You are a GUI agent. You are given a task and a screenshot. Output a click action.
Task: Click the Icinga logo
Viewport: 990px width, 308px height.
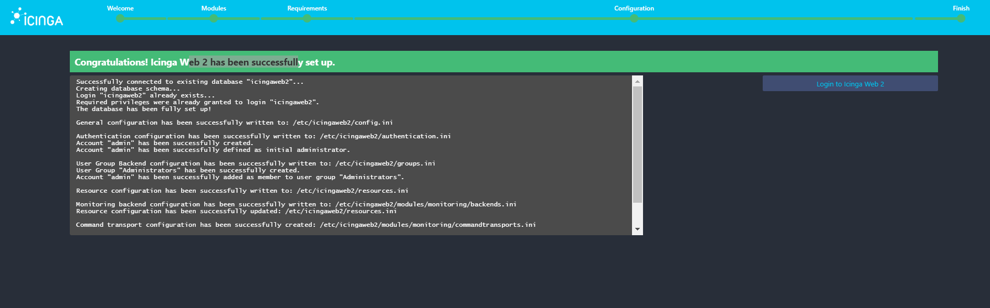click(37, 18)
